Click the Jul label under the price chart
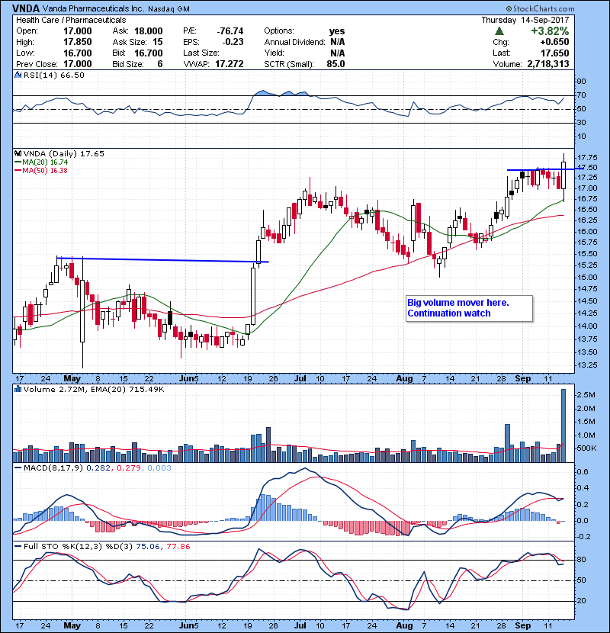Image resolution: width=610 pixels, height=633 pixels. (300, 379)
